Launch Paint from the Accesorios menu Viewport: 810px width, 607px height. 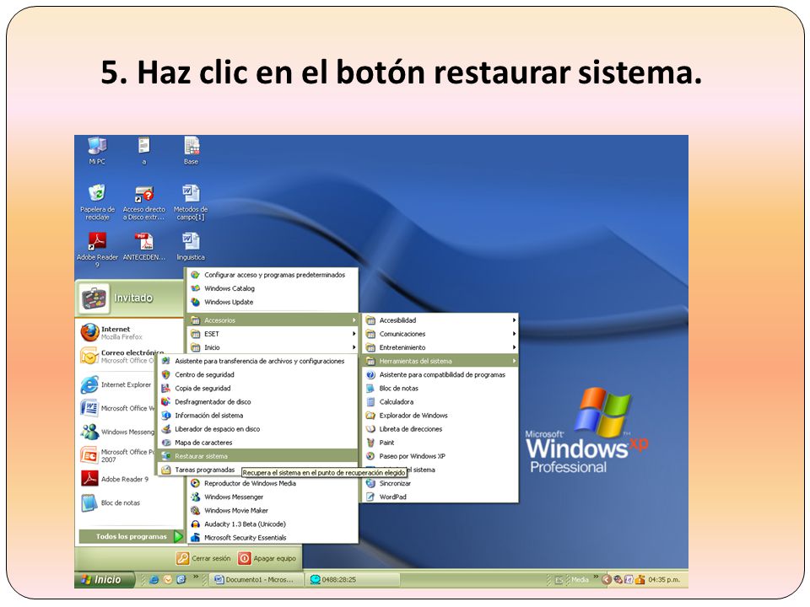[x=439, y=443]
